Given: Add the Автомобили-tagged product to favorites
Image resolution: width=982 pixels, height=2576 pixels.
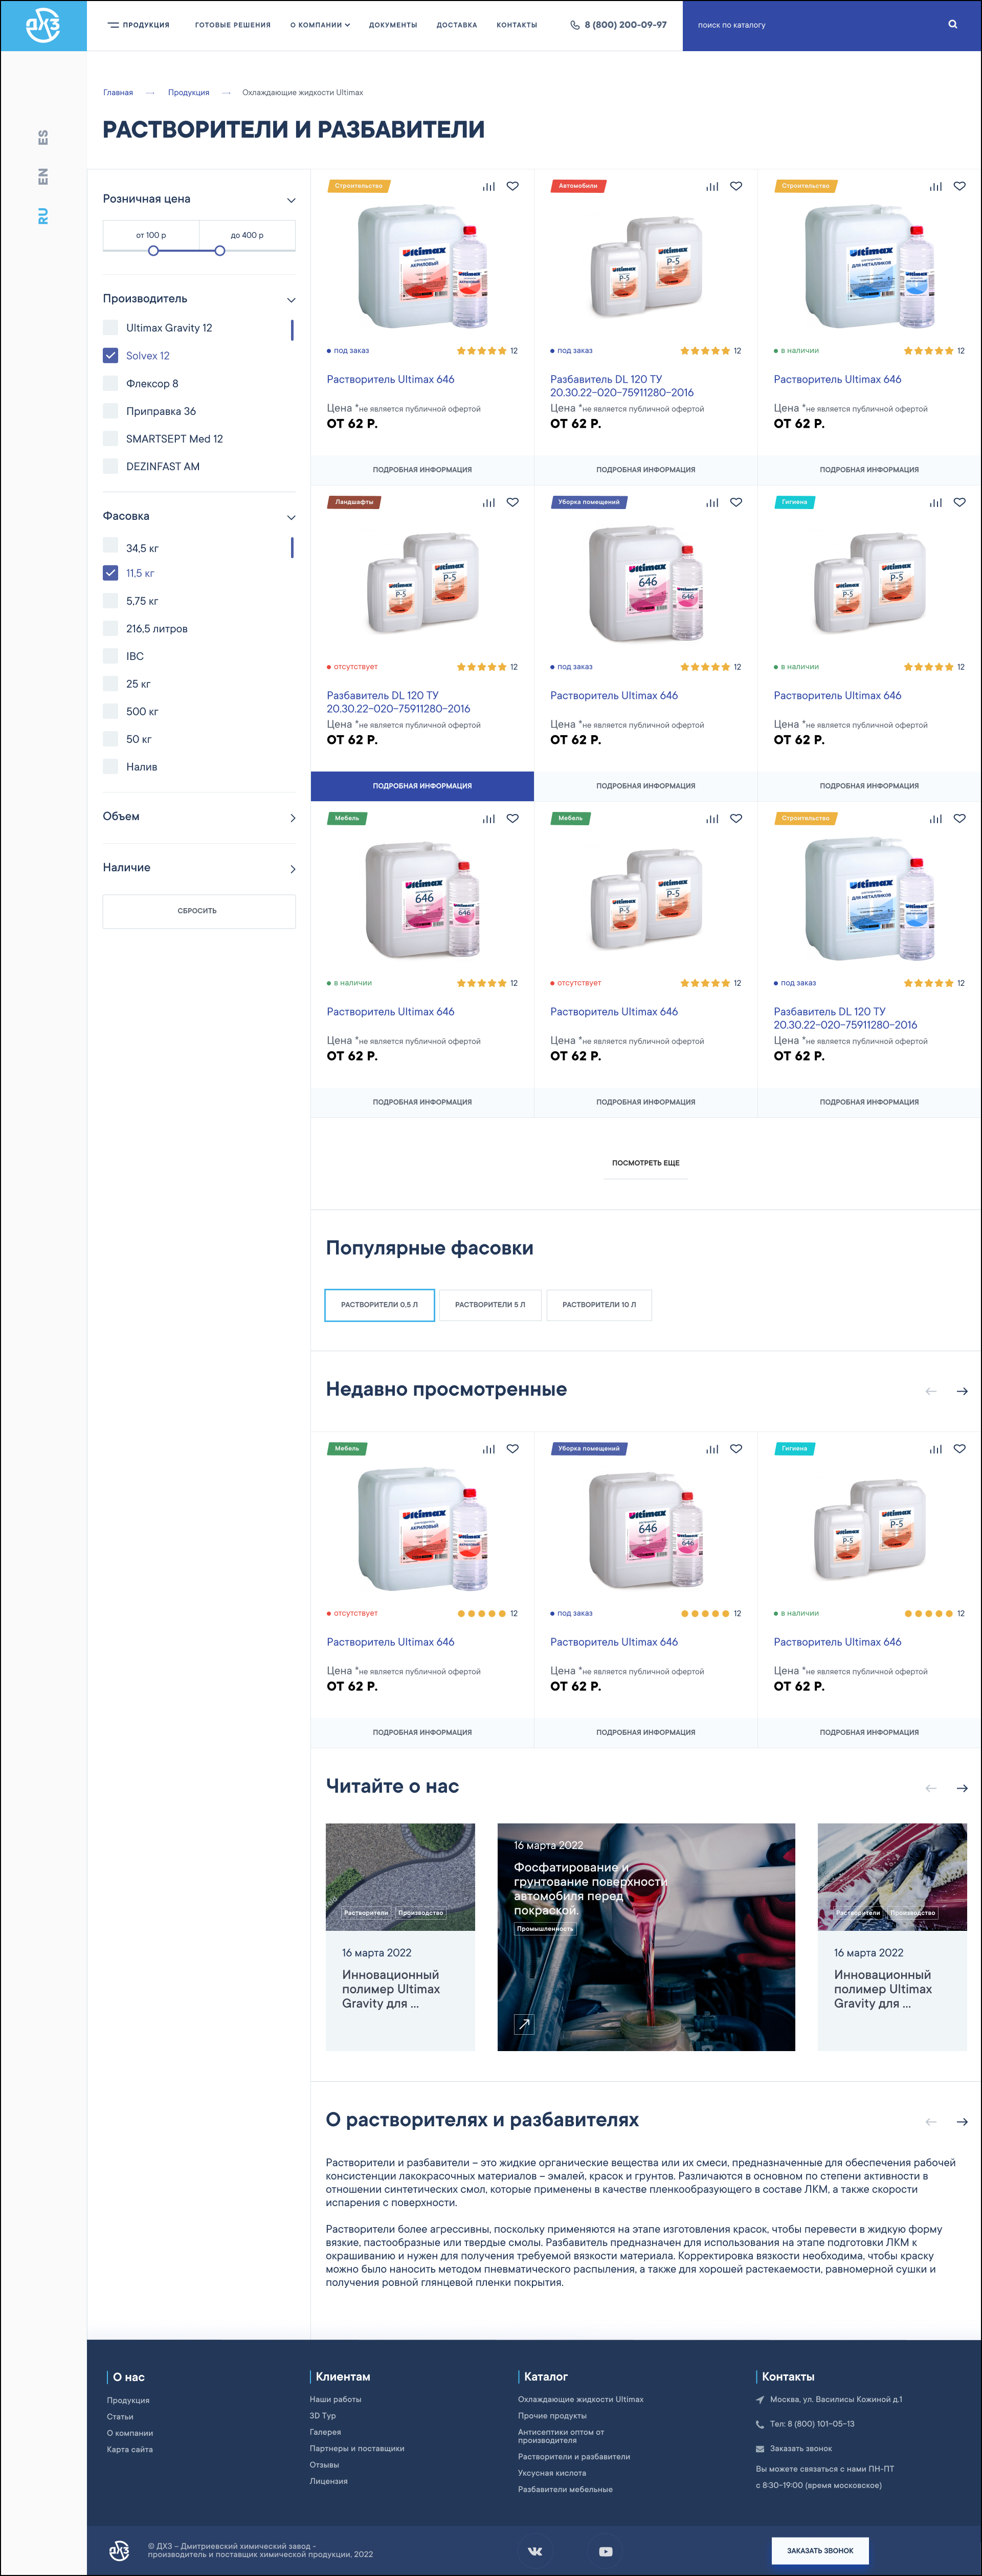Looking at the screenshot, I should click(736, 186).
